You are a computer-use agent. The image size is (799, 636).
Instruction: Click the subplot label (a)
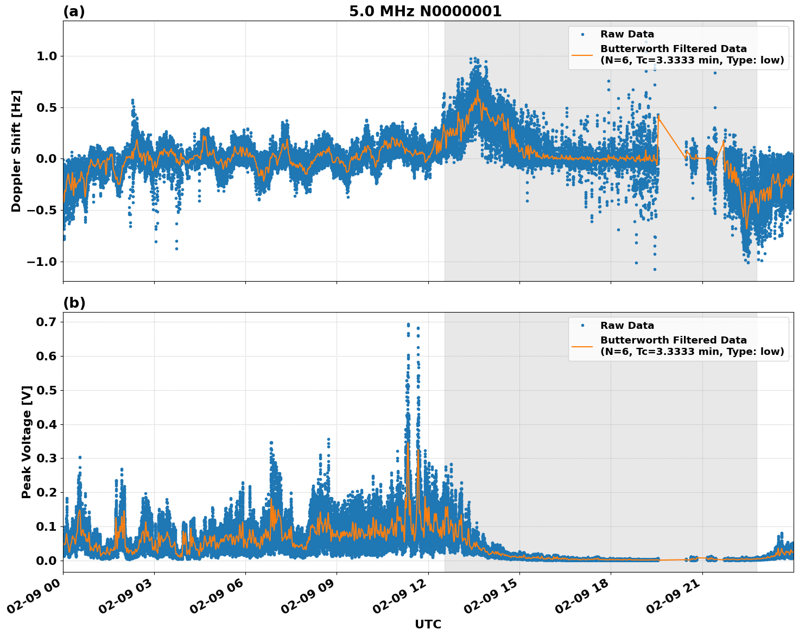[x=74, y=10]
